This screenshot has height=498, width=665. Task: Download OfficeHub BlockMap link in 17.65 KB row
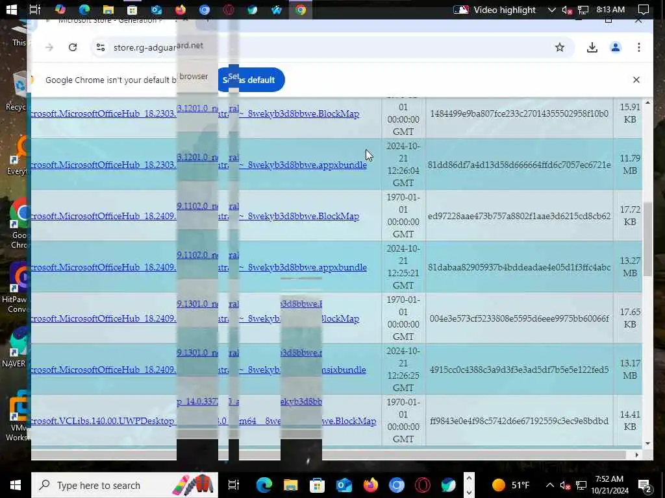coord(195,318)
